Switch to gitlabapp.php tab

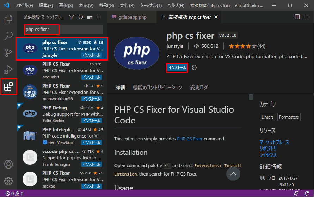tap(132, 17)
